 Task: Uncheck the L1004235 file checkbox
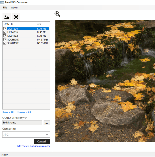tap(5, 32)
